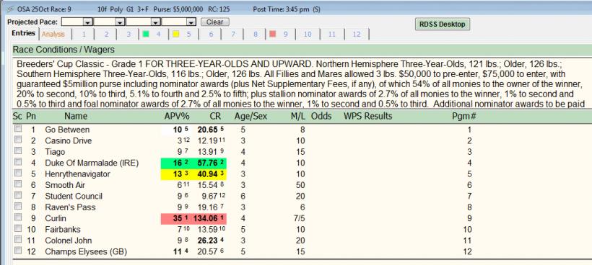Select the horse name Smooth Air
Viewport: 592px width, 265px height.
click(65, 185)
